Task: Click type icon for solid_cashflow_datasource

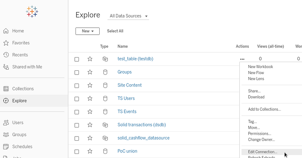Action: tap(105, 138)
